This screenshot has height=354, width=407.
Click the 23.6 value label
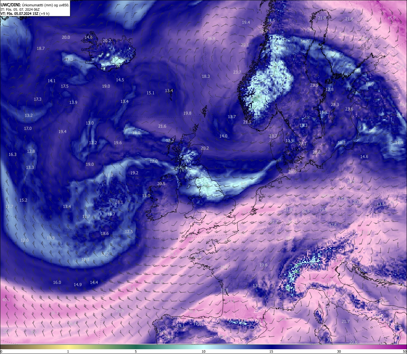click(x=349, y=109)
